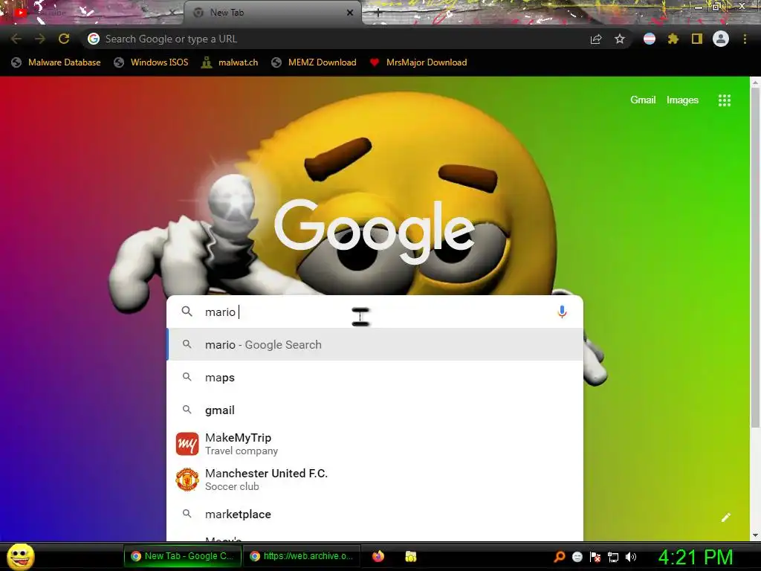The image size is (761, 571).
Task: Open the smiley face Start button
Action: click(x=21, y=556)
